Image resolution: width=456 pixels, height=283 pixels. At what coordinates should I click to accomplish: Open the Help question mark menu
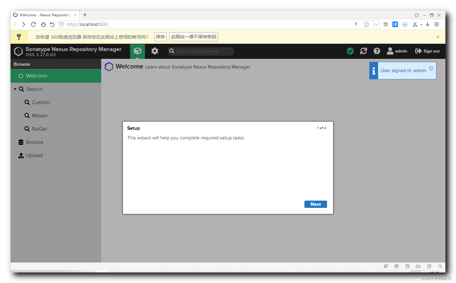point(377,51)
